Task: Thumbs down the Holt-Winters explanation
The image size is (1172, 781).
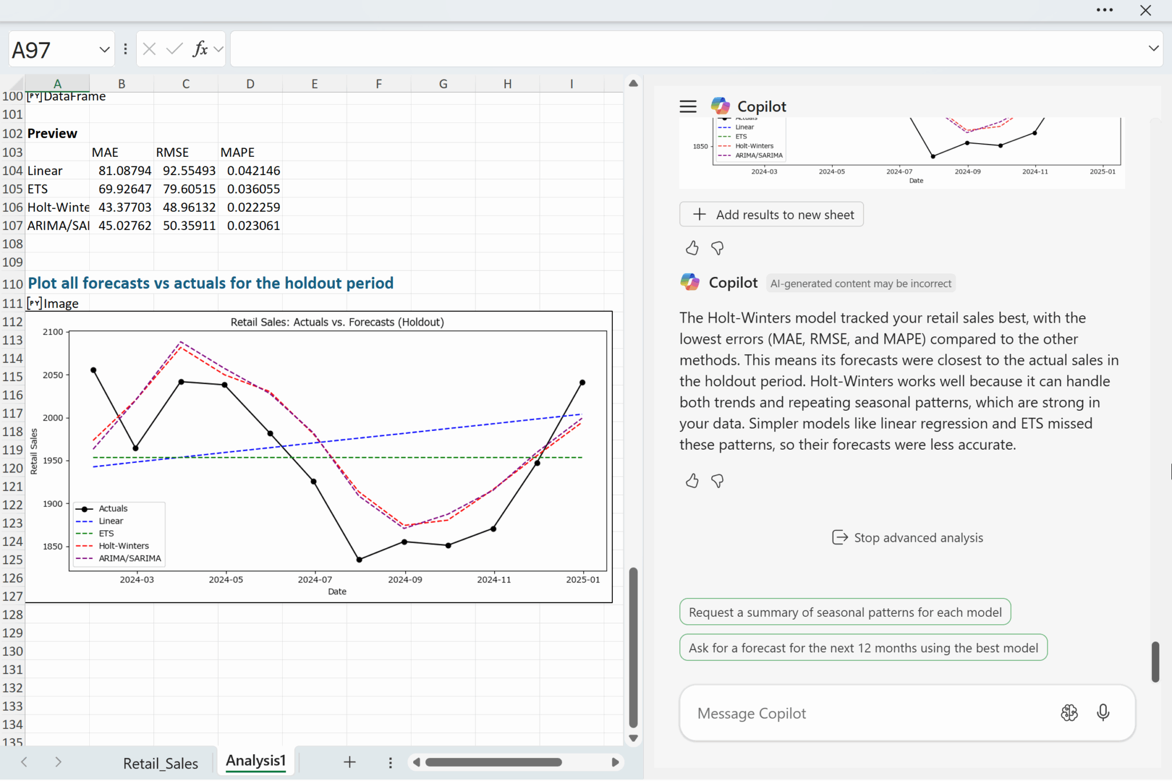Action: point(717,481)
